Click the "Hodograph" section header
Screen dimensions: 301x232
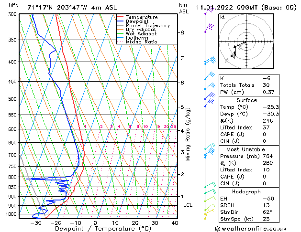(x=246, y=192)
